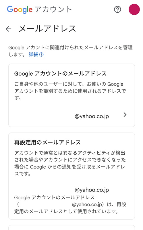Click the small help icon beside 詳細
143x230 pixels.
pos(41,55)
